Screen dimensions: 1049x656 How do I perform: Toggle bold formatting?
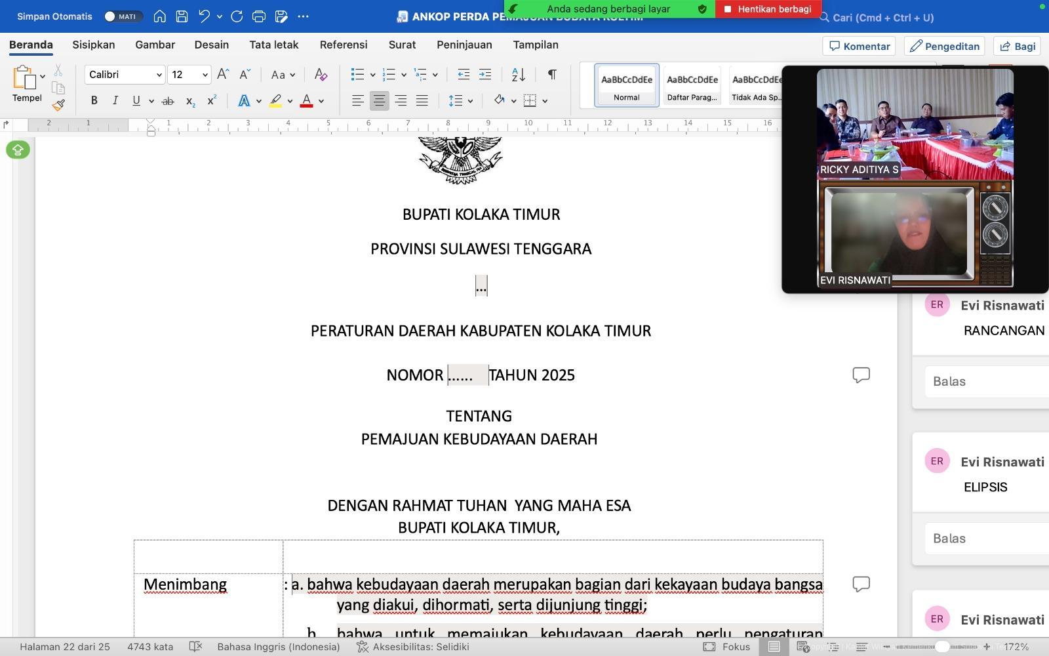pos(94,101)
